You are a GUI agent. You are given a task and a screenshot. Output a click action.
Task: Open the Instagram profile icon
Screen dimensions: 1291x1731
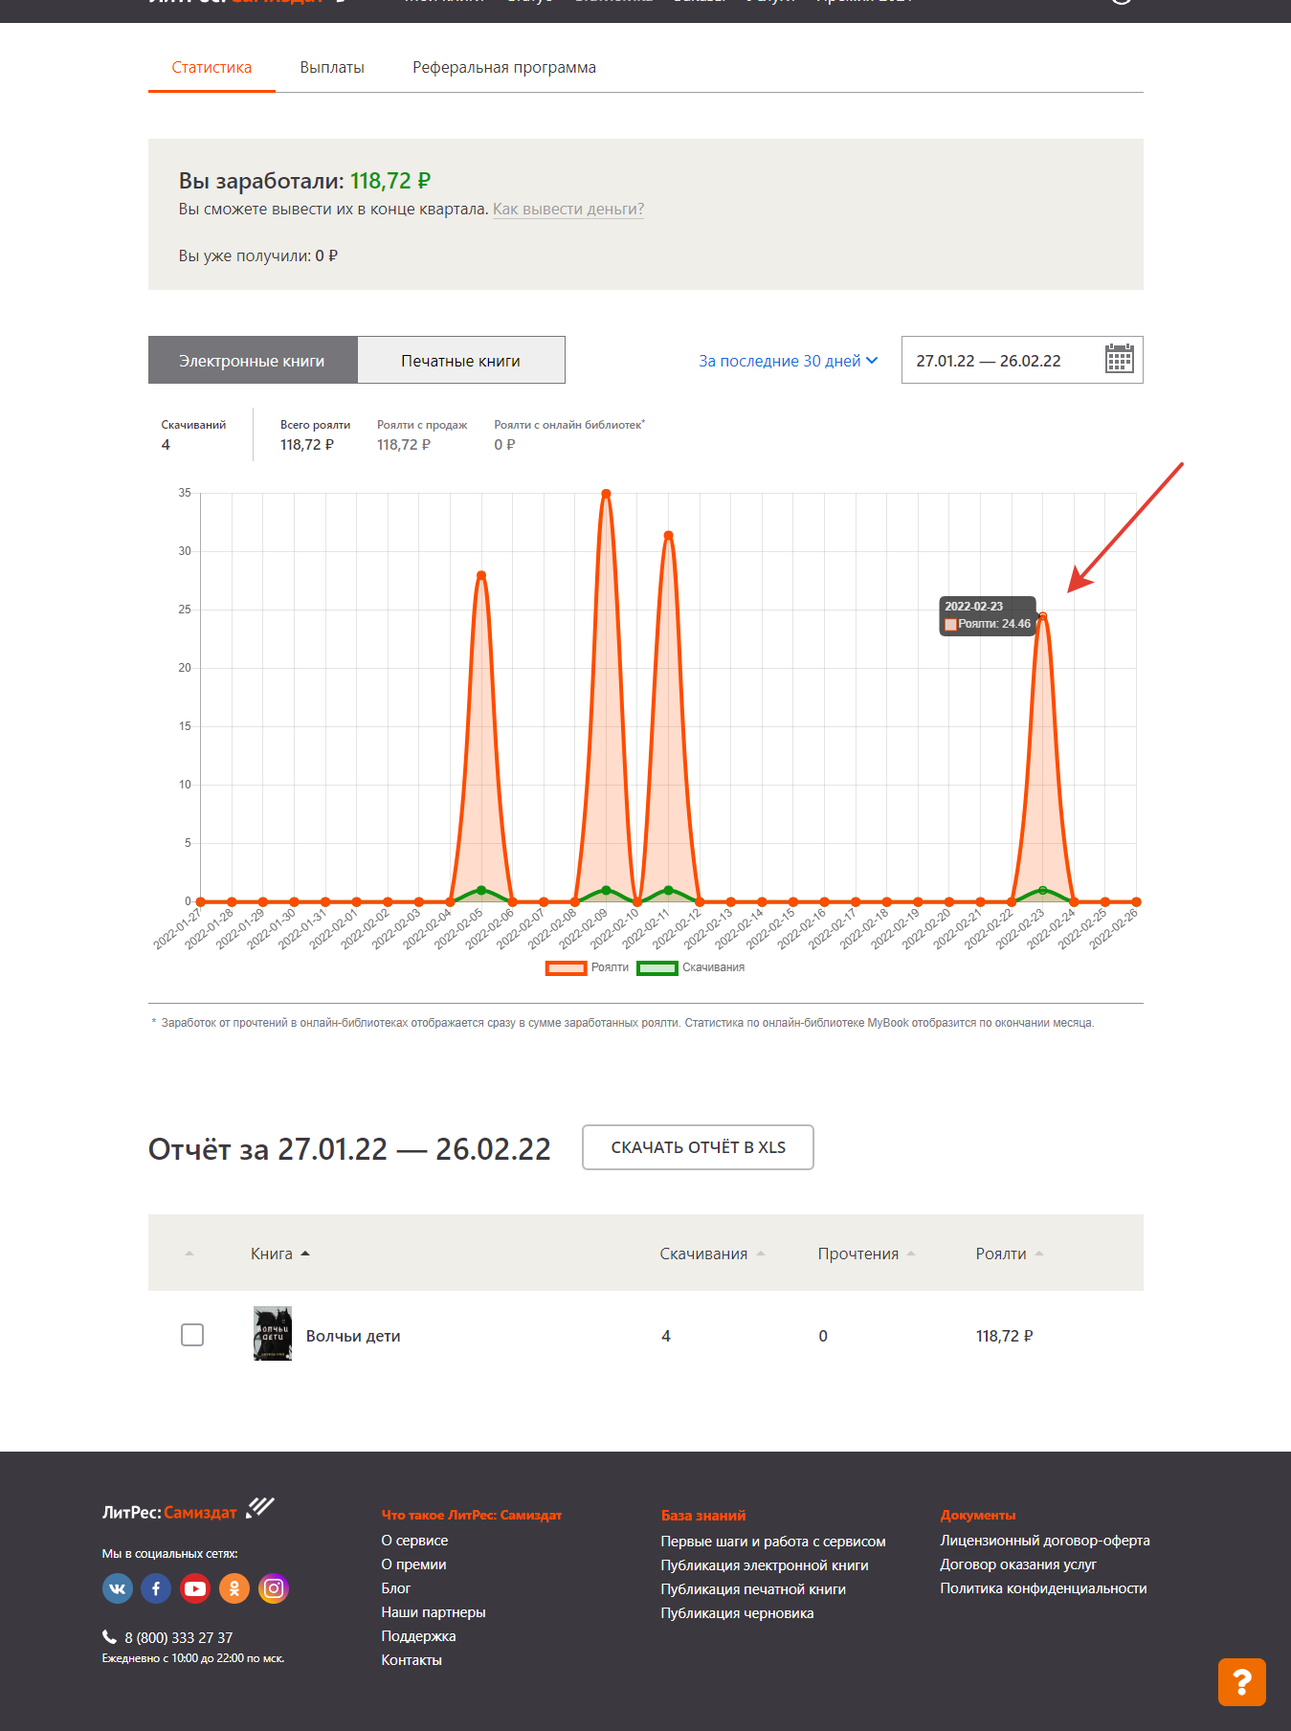[274, 1588]
